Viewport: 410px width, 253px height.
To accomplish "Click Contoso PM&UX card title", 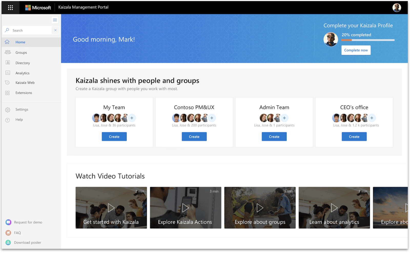I will pyautogui.click(x=194, y=108).
